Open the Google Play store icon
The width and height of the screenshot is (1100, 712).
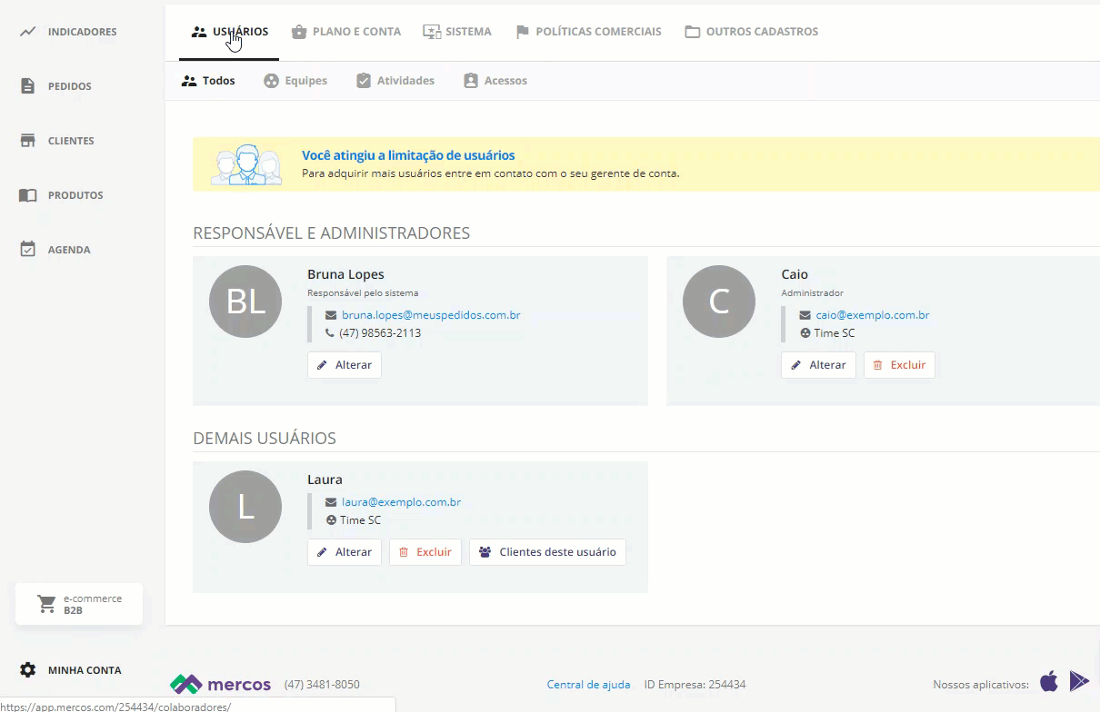[1079, 681]
